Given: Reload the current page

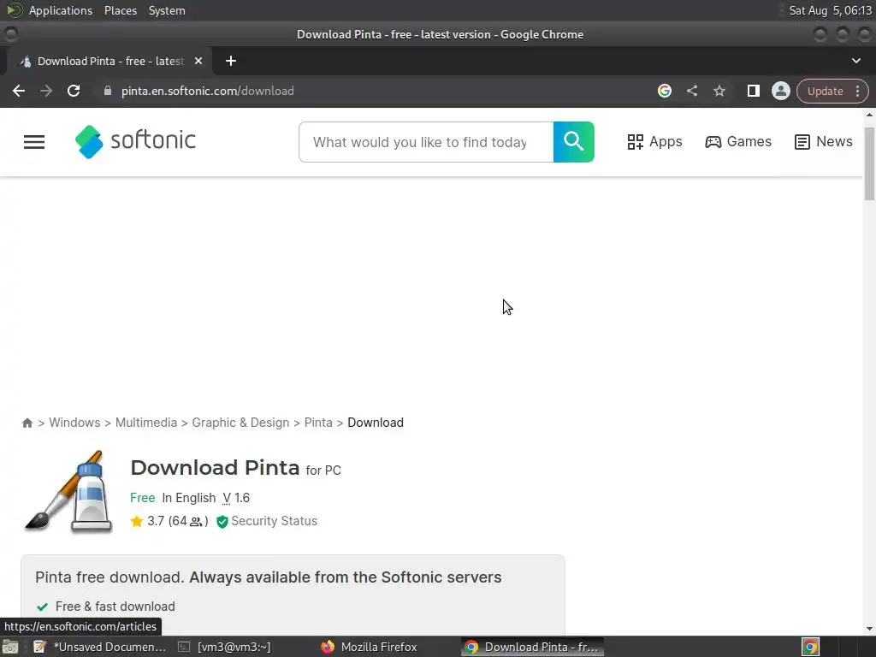Looking at the screenshot, I should [74, 91].
